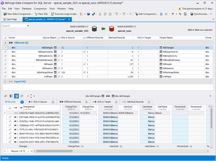Select the Different Records tab

click(73, 102)
